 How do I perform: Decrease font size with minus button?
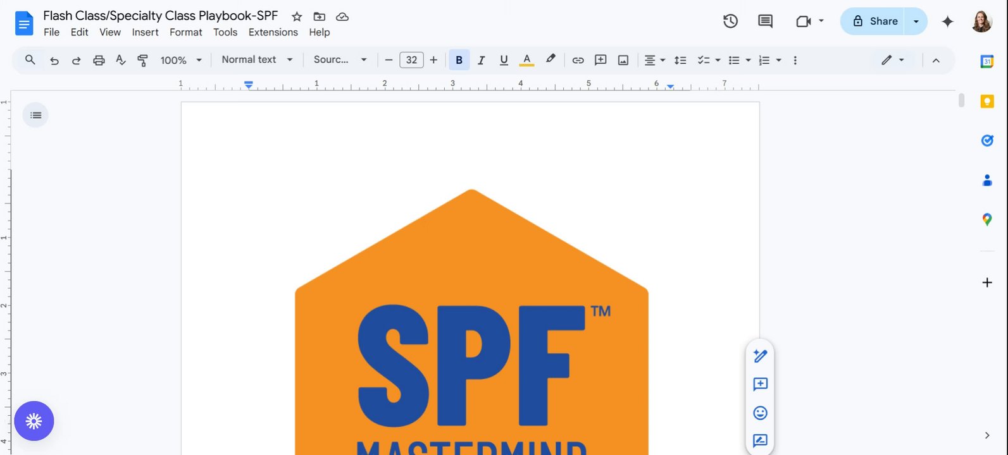tap(389, 60)
